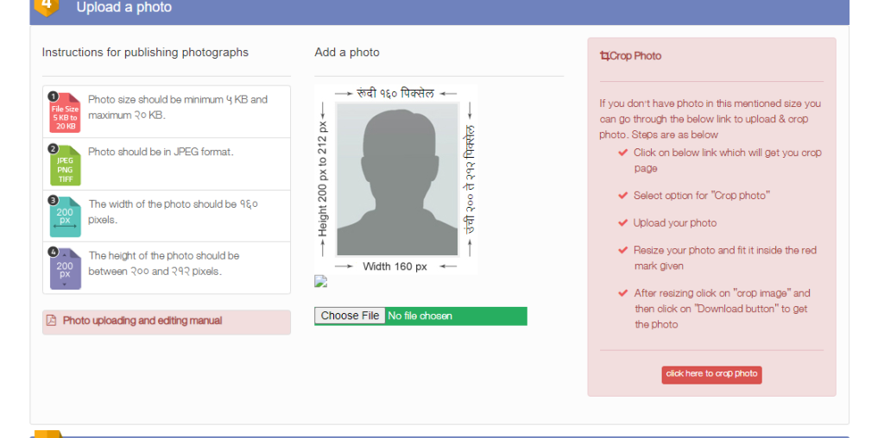Image resolution: width=884 pixels, height=438 pixels.
Task: Click the placeholder silhouette photo preview
Action: pos(397,179)
